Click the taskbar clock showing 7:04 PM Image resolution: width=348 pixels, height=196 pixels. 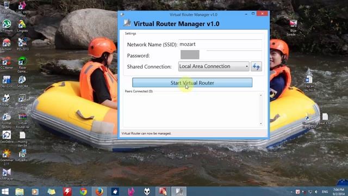(x=339, y=192)
